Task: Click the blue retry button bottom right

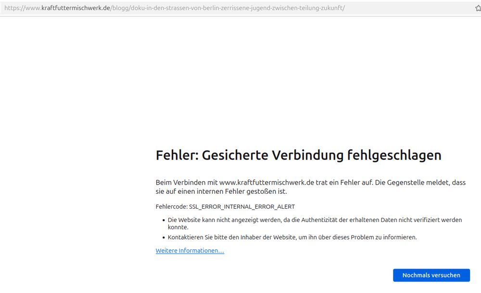Action: coord(431,275)
